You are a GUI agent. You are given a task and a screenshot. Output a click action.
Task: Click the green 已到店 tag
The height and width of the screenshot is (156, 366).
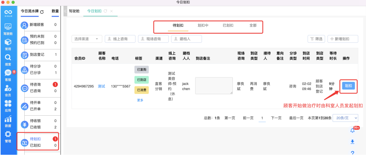[x=141, y=80]
